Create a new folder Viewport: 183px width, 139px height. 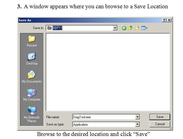(137, 28)
